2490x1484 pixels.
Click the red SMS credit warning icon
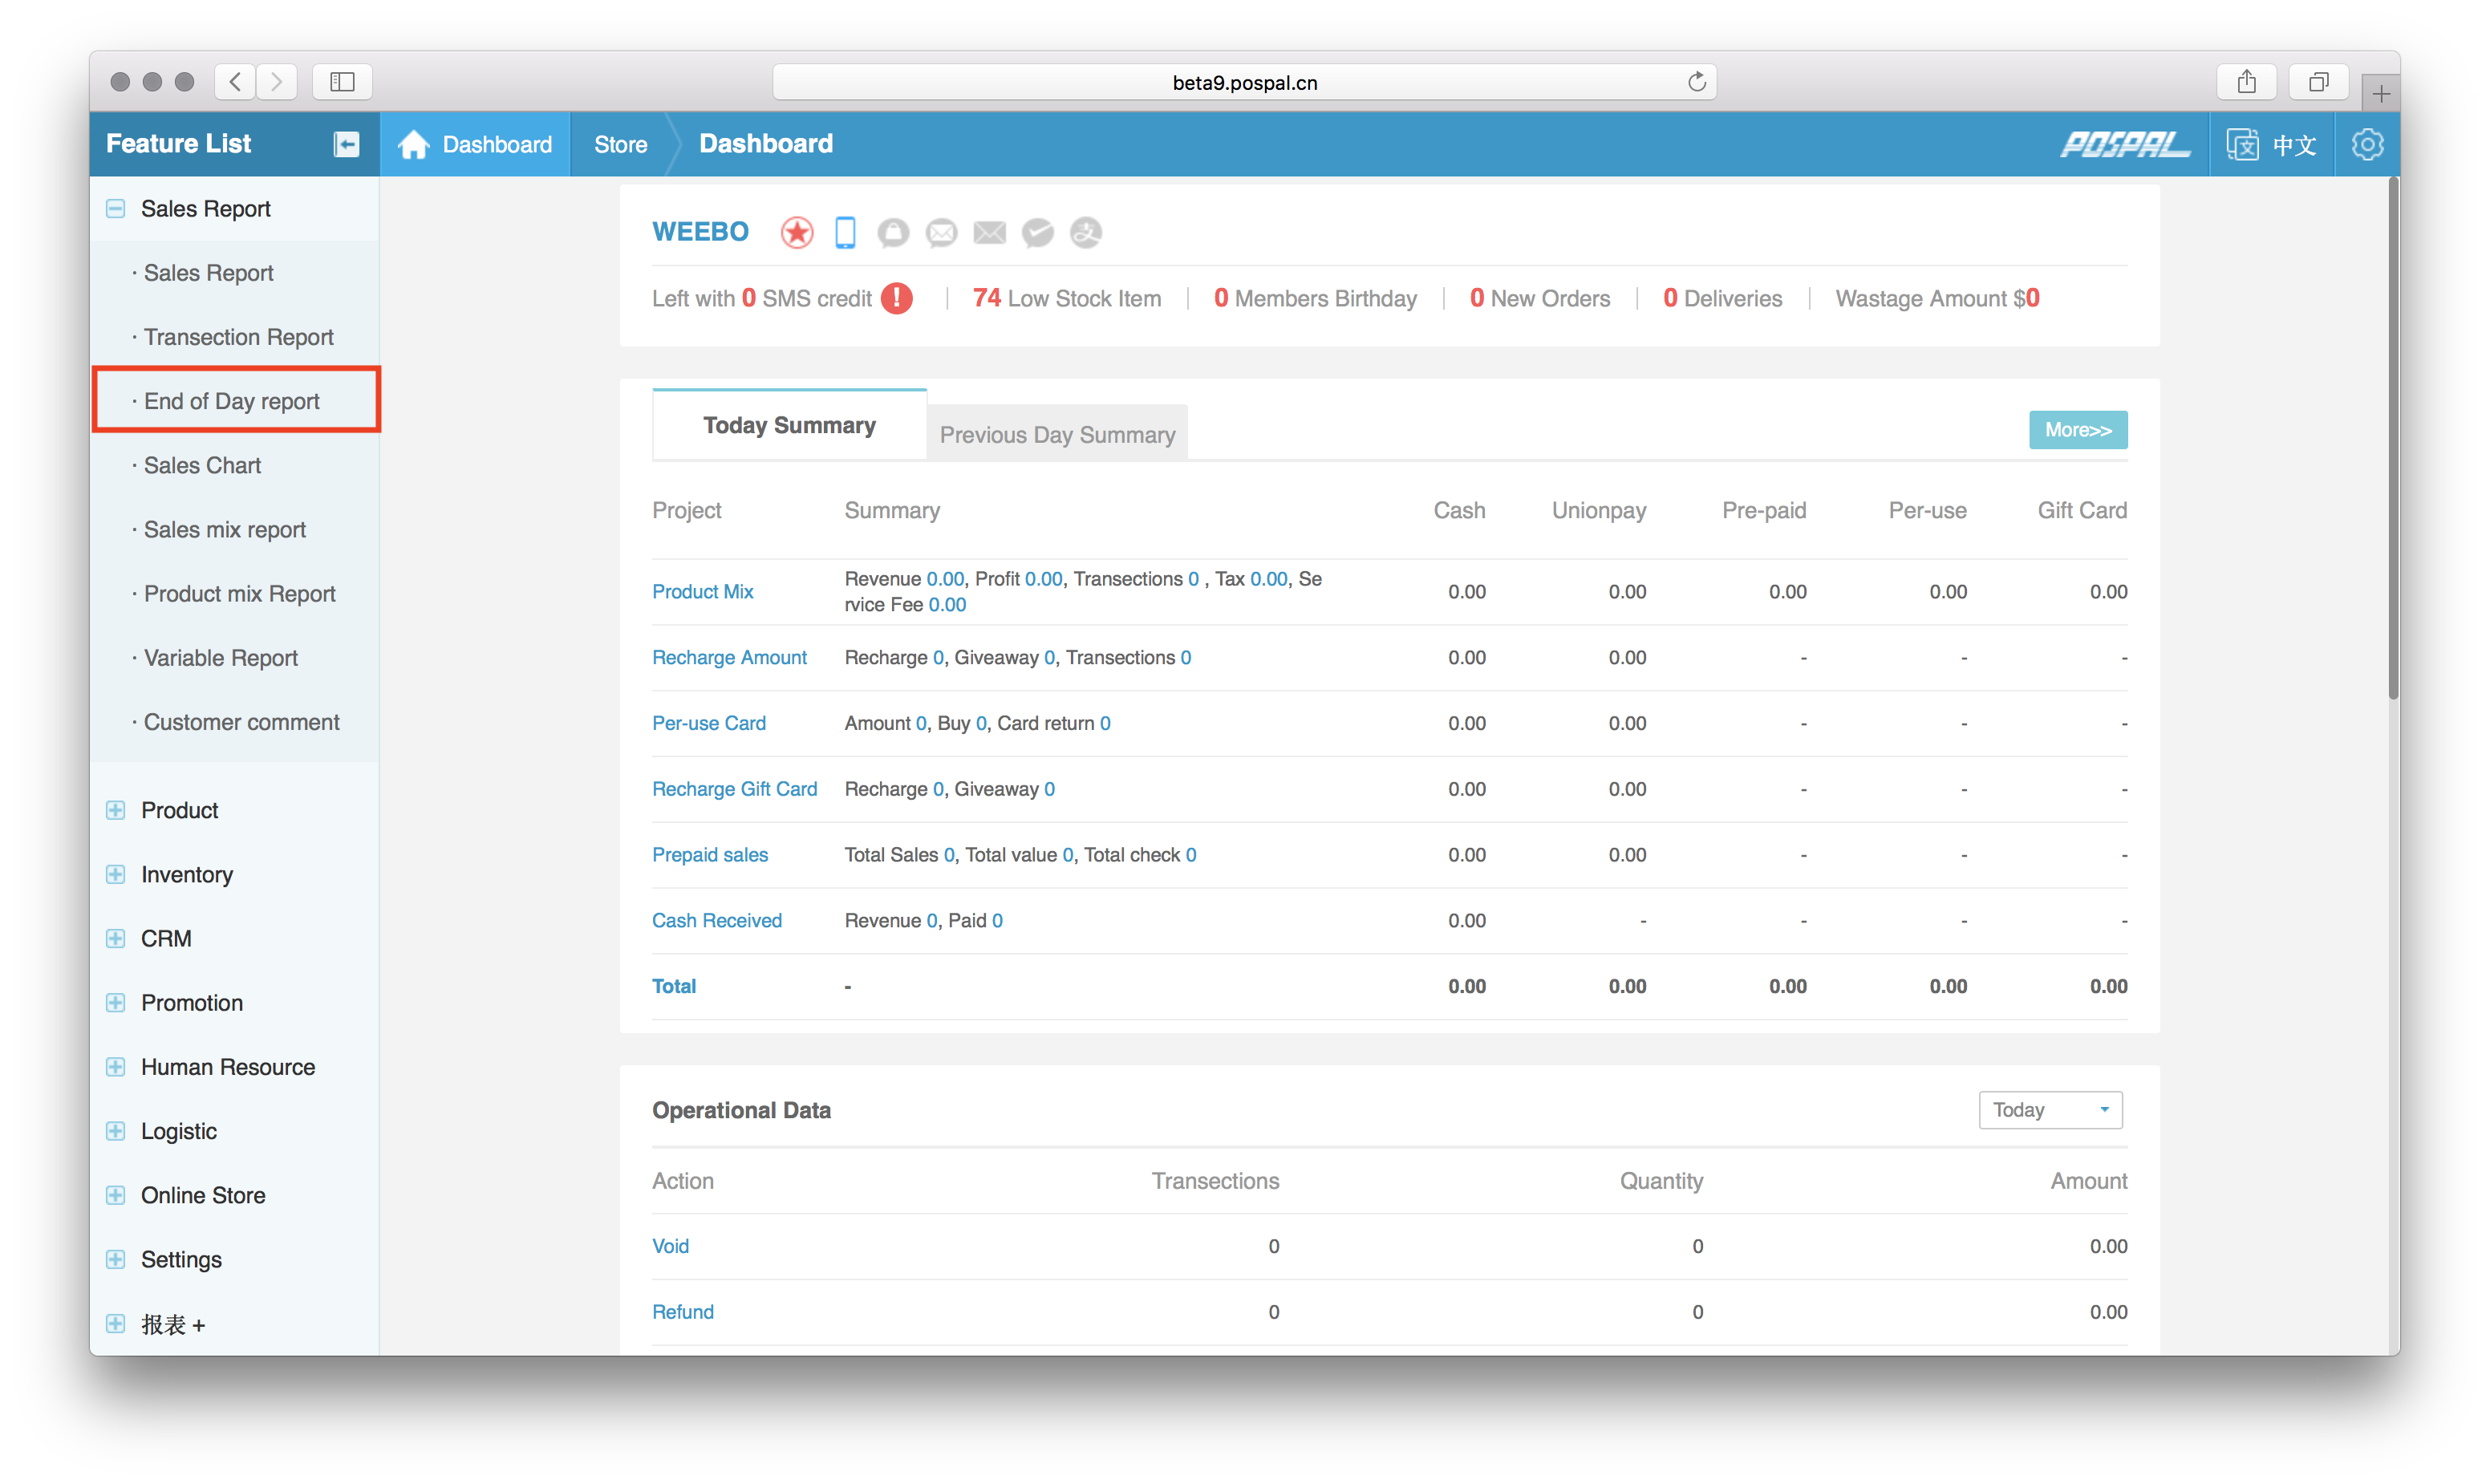(x=897, y=298)
